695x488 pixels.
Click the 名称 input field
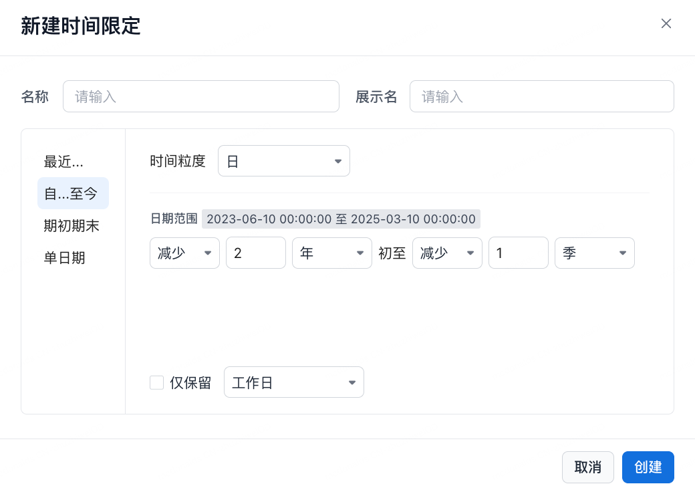pyautogui.click(x=200, y=96)
